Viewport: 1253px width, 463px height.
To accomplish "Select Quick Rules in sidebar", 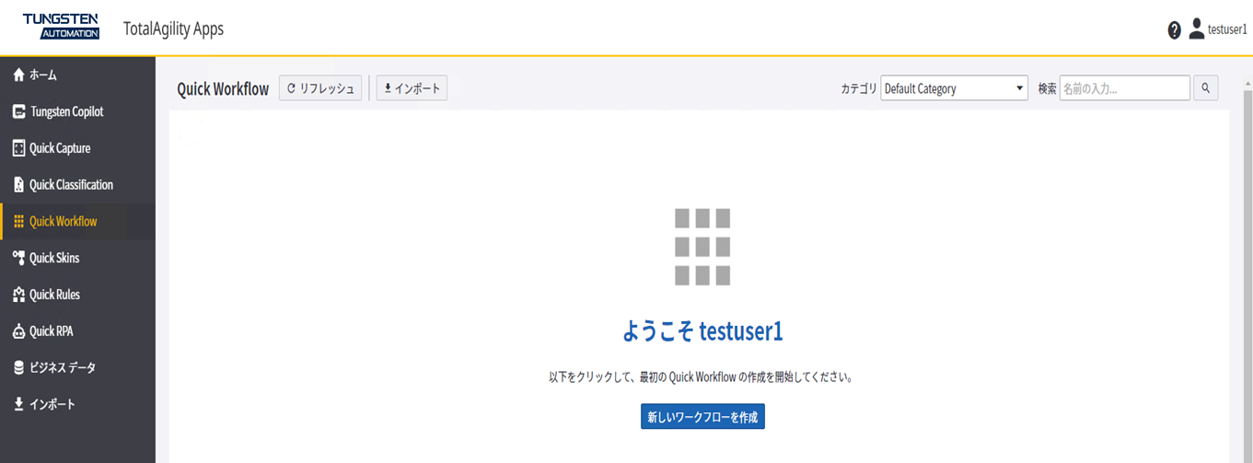I will 77,295.
